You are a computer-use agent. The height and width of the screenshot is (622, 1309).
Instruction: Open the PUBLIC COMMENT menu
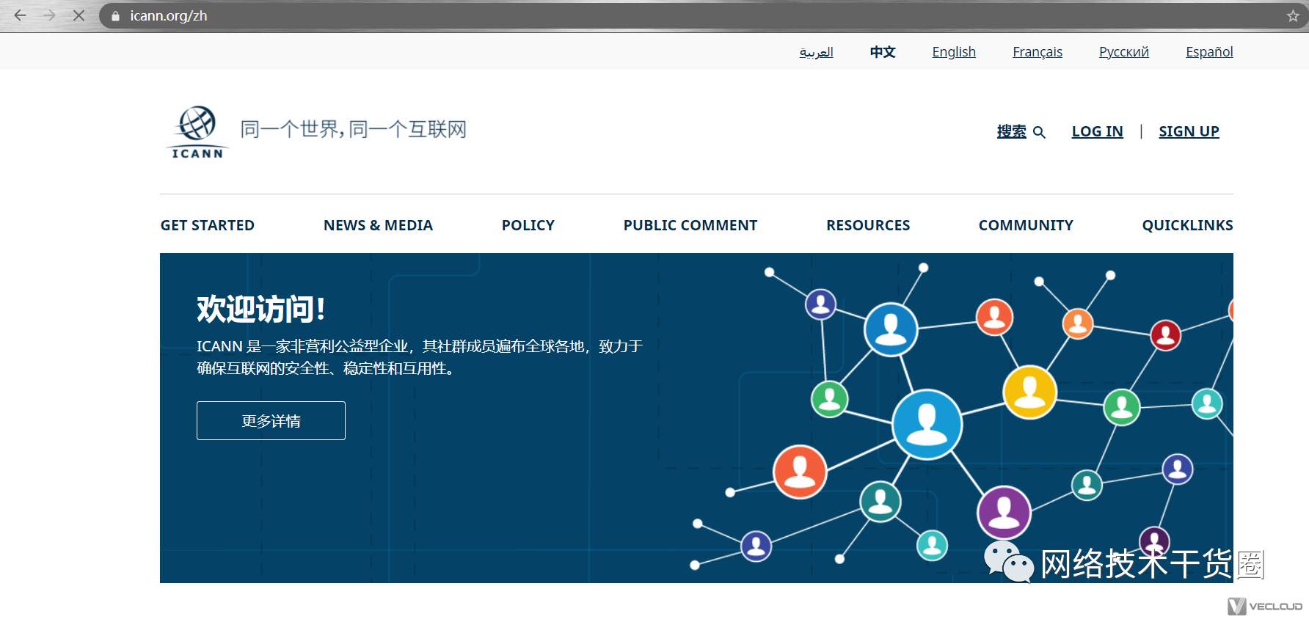690,225
